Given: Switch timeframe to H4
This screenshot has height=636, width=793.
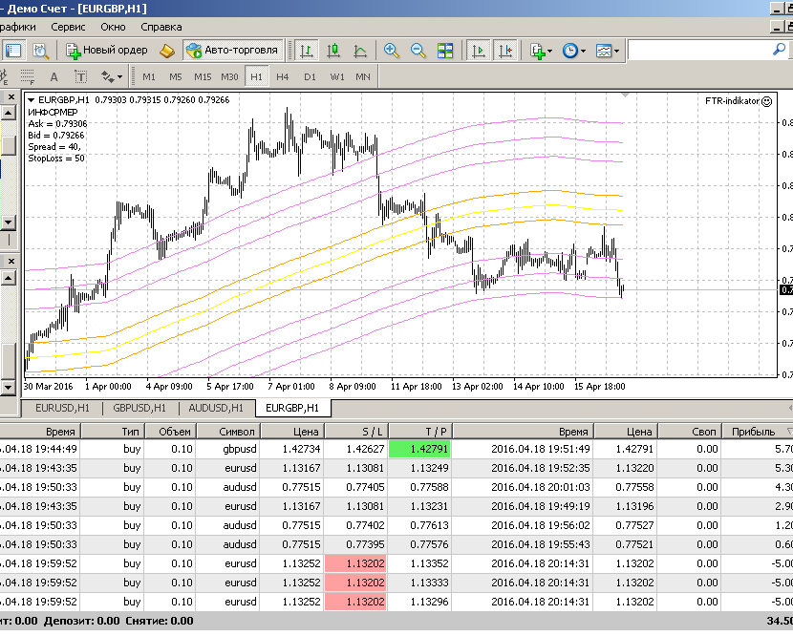Looking at the screenshot, I should (282, 76).
